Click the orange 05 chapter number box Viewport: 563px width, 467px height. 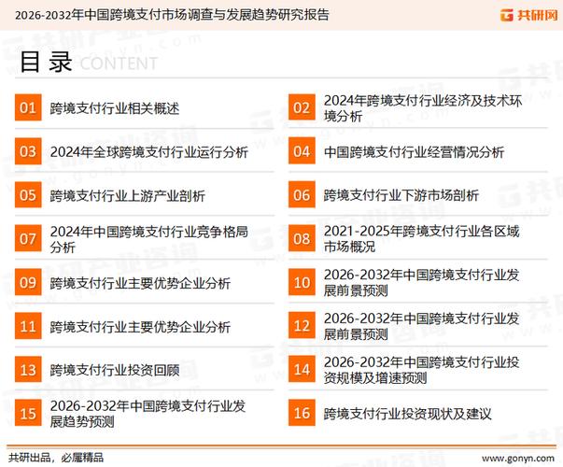(x=28, y=195)
